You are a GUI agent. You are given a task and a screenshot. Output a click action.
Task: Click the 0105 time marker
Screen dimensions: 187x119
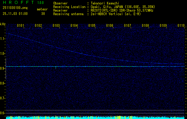tap(92, 26)
